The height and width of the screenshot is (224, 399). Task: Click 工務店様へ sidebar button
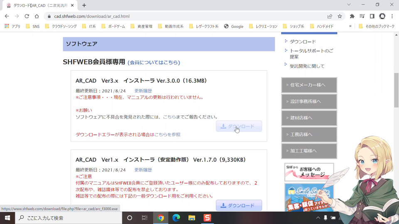point(309,134)
